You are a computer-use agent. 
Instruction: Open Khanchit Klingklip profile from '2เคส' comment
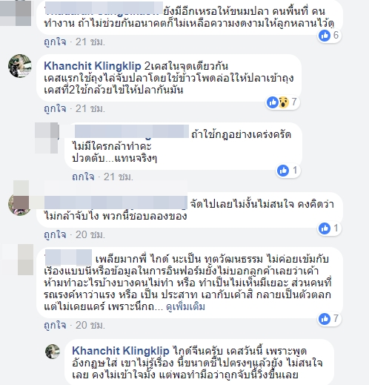(93, 66)
